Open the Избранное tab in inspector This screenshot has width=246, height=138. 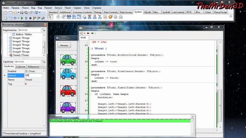pos(33,67)
